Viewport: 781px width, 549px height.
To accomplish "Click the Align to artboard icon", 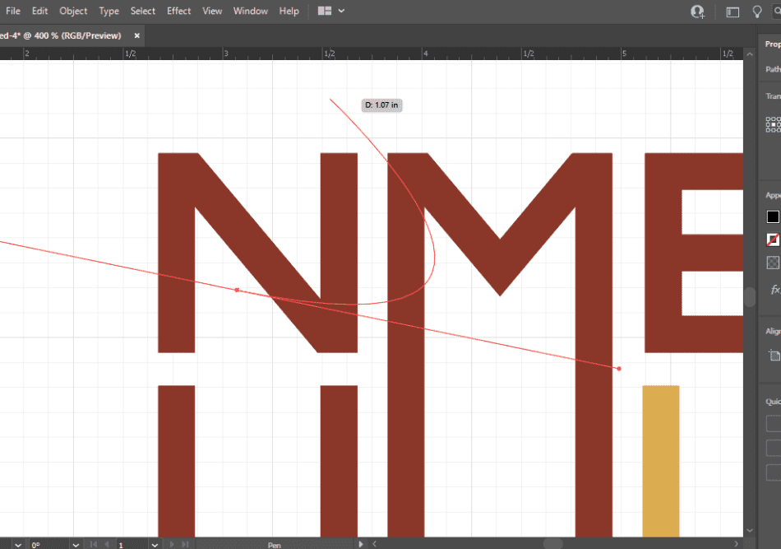I will (774, 355).
